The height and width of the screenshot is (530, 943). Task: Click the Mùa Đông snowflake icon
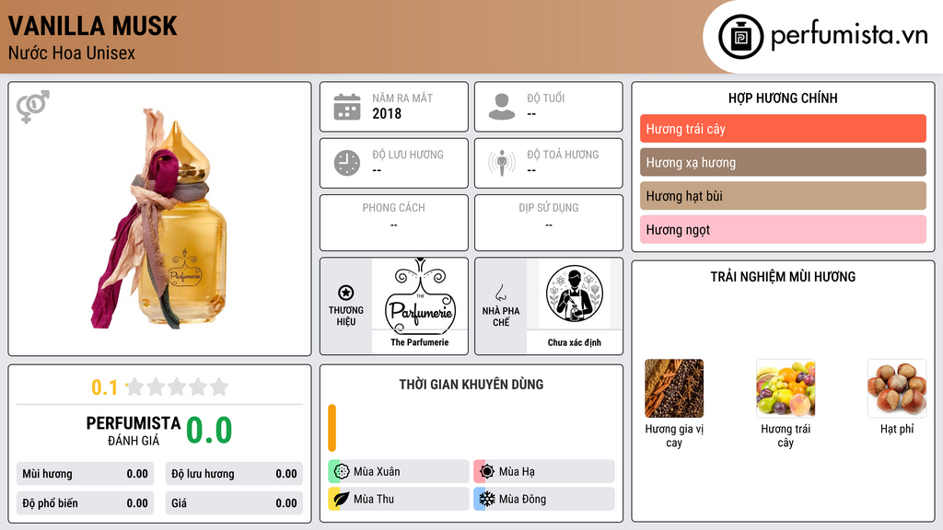coord(487,499)
